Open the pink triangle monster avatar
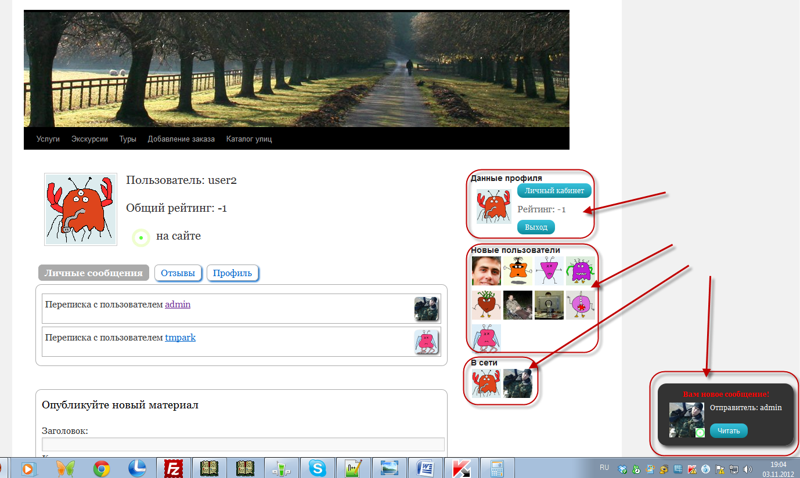The image size is (800, 478). coord(549,271)
